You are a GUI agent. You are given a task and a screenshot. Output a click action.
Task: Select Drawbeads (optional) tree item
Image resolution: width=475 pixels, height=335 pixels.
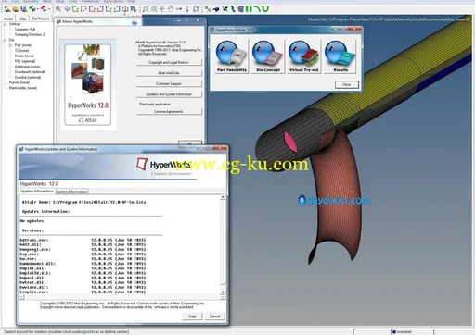pos(30,72)
